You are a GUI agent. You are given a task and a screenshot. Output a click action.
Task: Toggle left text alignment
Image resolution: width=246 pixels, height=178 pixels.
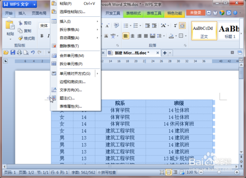(x=126, y=36)
